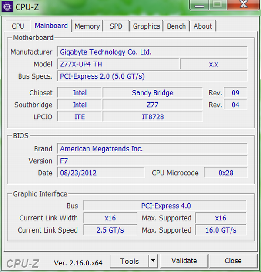Click the Max. Supported speed 16.0 GT/s
Viewport: 261px width, 272px height.
[x=221, y=230]
